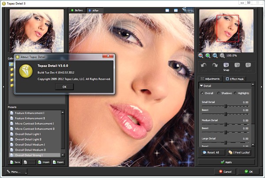Click the Snap snapshot icon
Viewport: 265px width, 178px height.
(x=226, y=65)
